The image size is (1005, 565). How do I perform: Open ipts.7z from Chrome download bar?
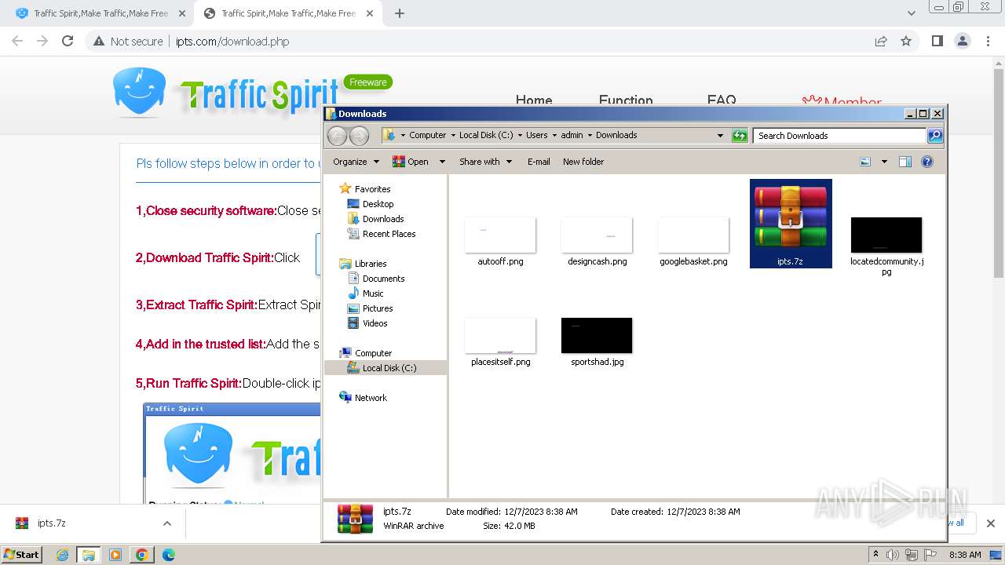pos(52,523)
